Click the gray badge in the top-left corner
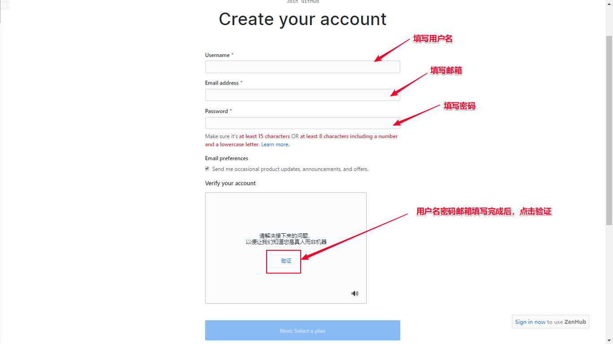613x344 pixels. [4, 4]
